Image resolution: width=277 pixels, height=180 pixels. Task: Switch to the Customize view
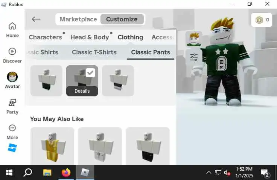click(122, 19)
